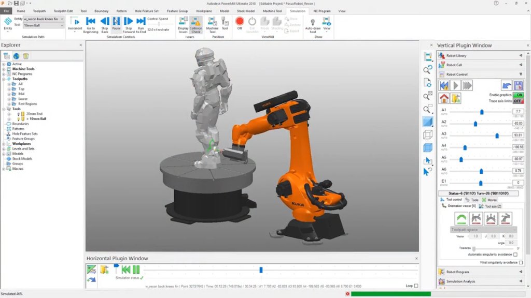Image resolution: width=531 pixels, height=298 pixels.
Task: Click robot Home position icon
Action: [x=444, y=98]
